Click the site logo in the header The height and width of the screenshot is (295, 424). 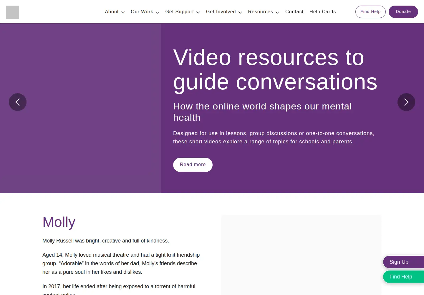coord(12,12)
